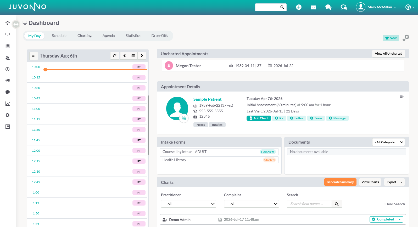Open Megan Tester uncharted appointment
This screenshot has width=418, height=227.
(x=283, y=66)
